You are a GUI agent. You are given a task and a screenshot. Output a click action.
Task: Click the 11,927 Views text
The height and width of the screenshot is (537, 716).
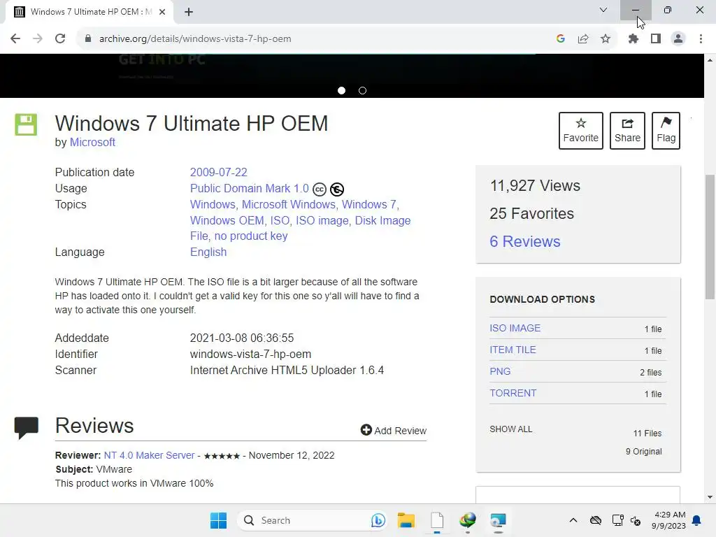[535, 186]
